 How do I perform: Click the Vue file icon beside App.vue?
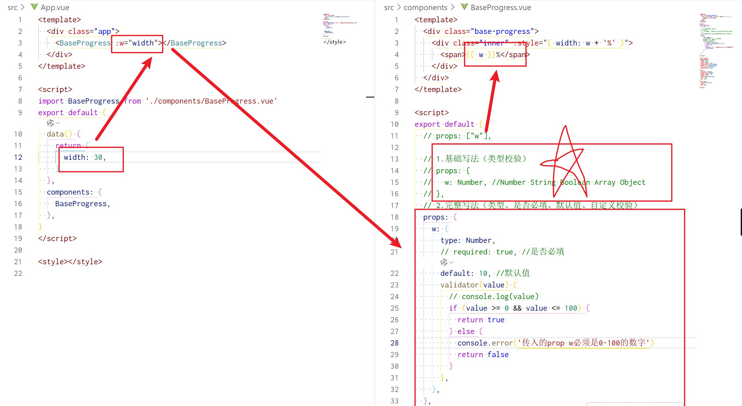click(x=34, y=7)
